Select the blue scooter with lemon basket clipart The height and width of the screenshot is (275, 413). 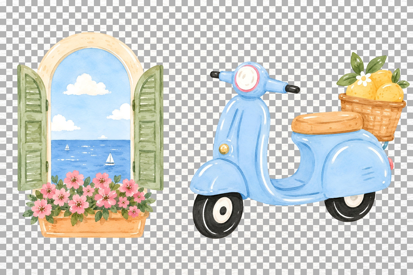tap(299, 145)
